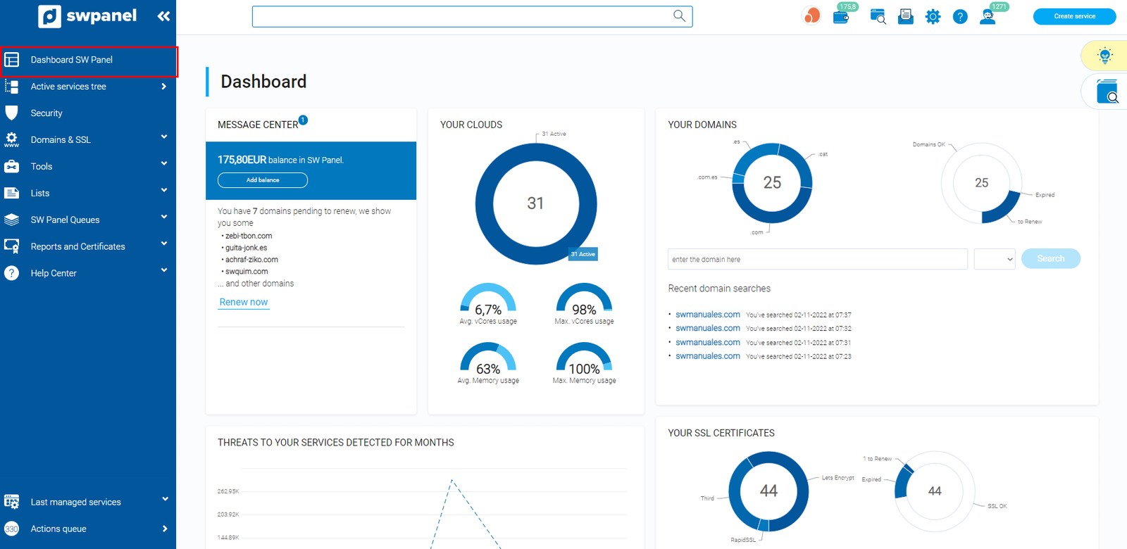This screenshot has width=1127, height=549.
Task: Click the domains status donut showing 25
Action: point(981,183)
